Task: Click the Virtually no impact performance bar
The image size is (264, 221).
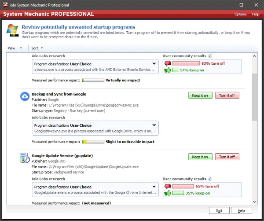Action: pos(93,80)
